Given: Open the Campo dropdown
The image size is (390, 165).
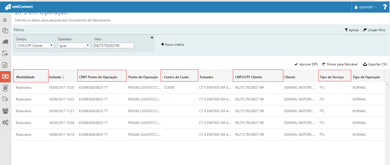Looking at the screenshot, I should pos(35,45).
